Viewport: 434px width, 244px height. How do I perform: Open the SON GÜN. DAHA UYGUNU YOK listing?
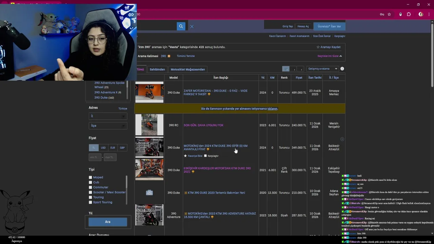[203, 125]
